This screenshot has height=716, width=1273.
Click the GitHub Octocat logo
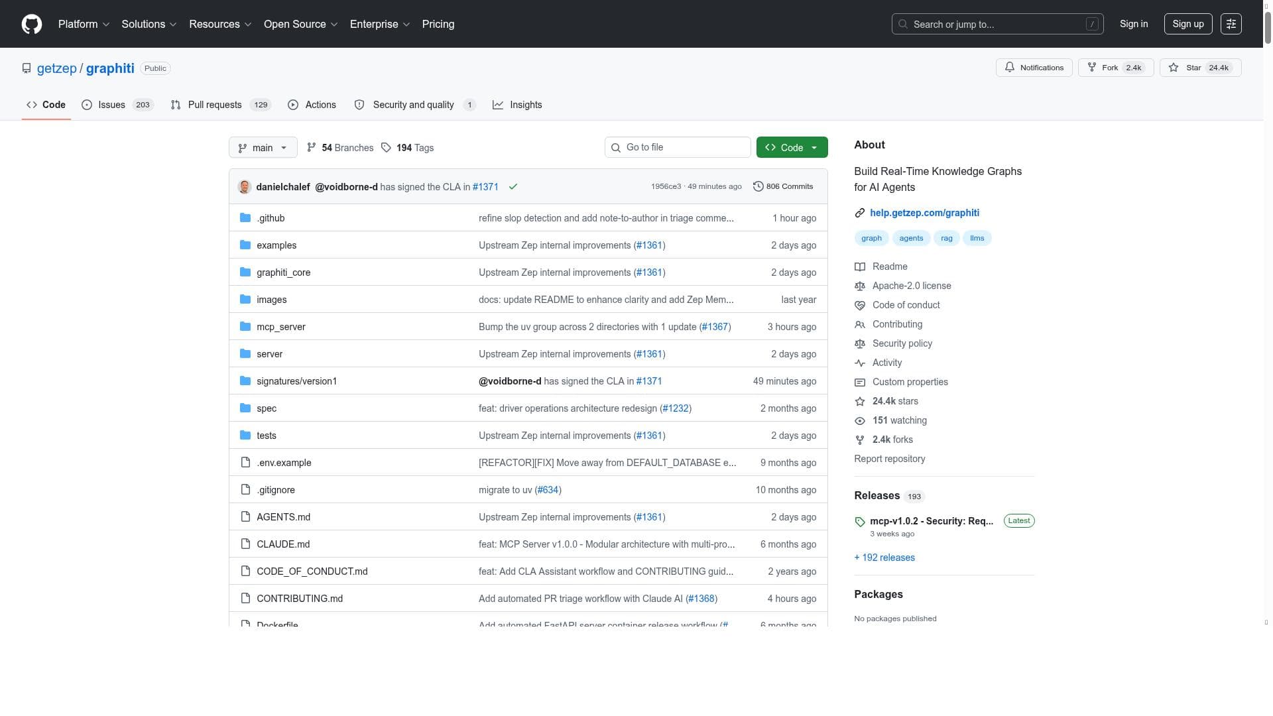coord(31,25)
